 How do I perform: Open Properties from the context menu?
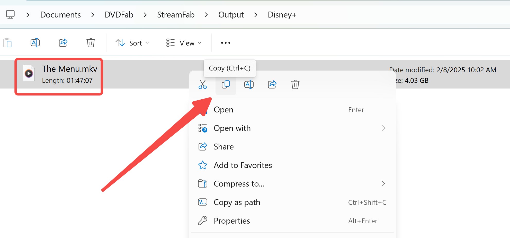click(293, 221)
